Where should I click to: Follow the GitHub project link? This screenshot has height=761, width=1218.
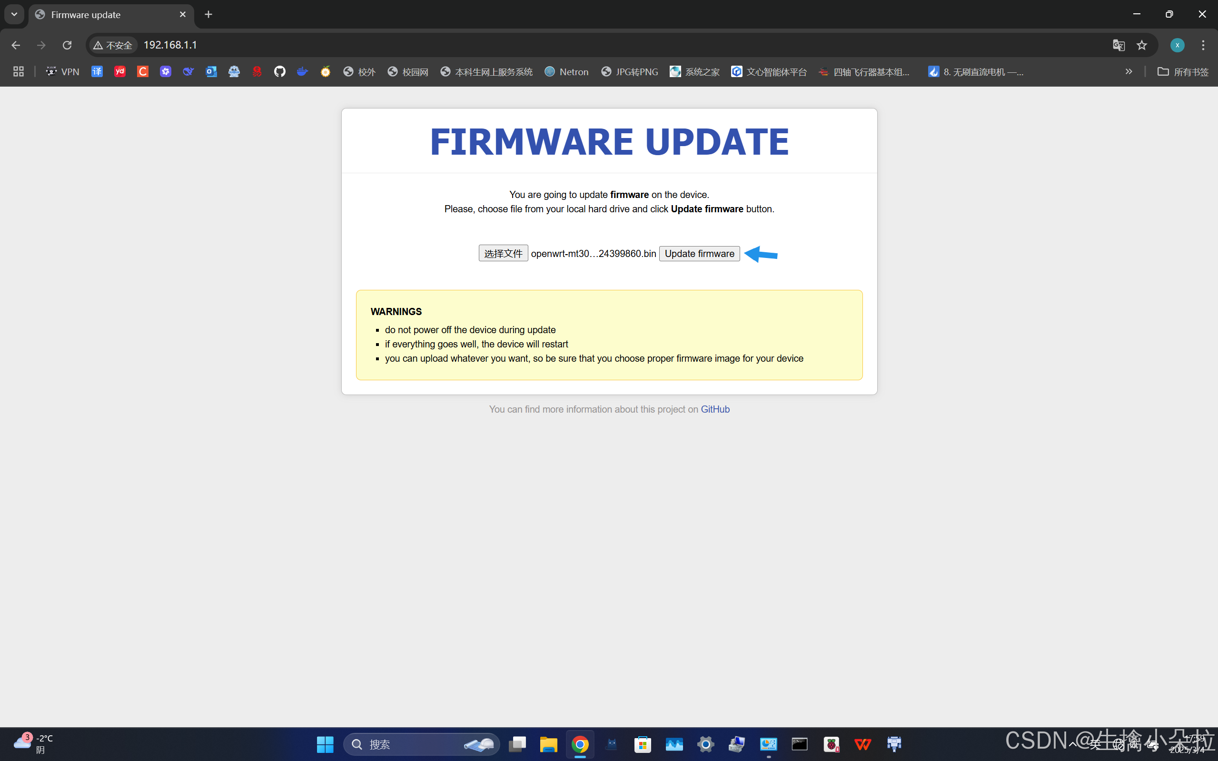point(715,409)
